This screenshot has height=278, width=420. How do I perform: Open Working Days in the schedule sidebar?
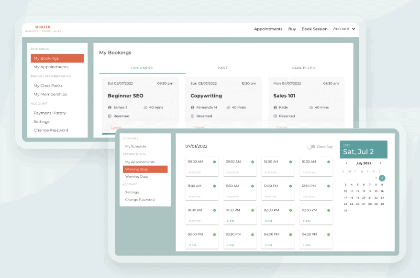[136, 177]
